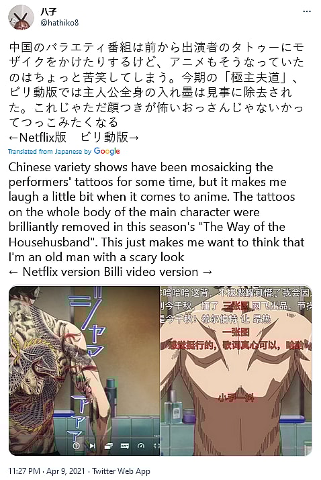Open subtitles and audio icon in player
This screenshot has height=480, width=321.
point(125,446)
